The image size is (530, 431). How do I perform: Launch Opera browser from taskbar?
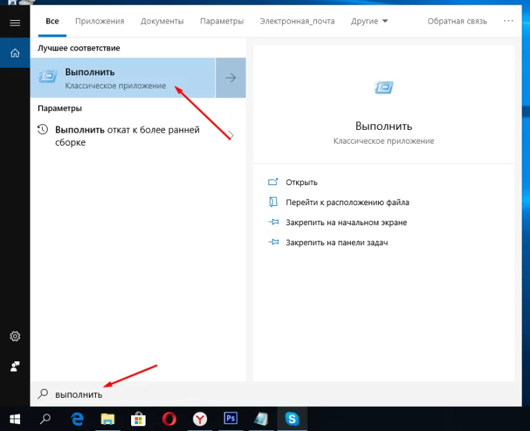click(169, 419)
